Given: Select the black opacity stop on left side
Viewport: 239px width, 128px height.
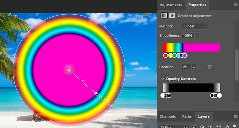Looking at the screenshot, I should (x=169, y=96).
